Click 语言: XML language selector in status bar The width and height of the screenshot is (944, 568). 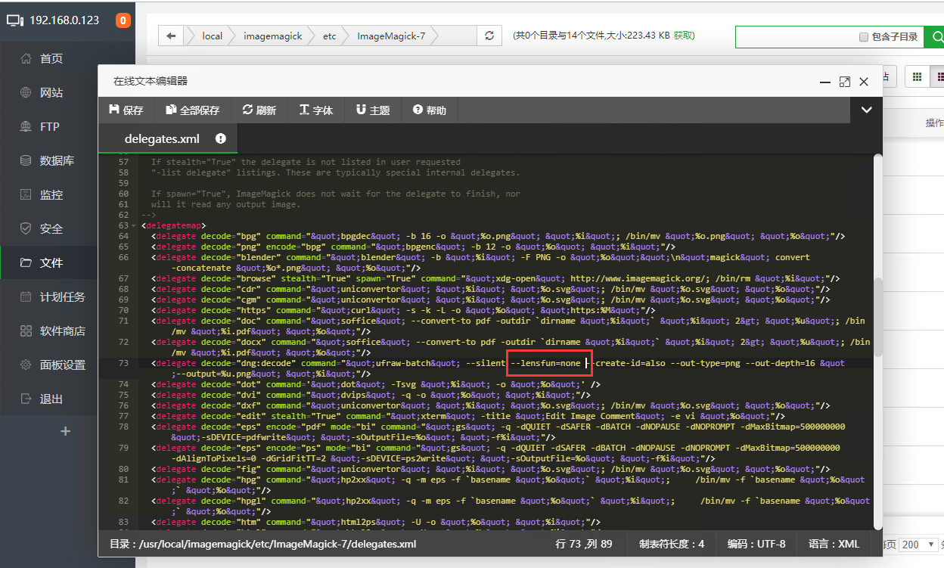coord(834,544)
